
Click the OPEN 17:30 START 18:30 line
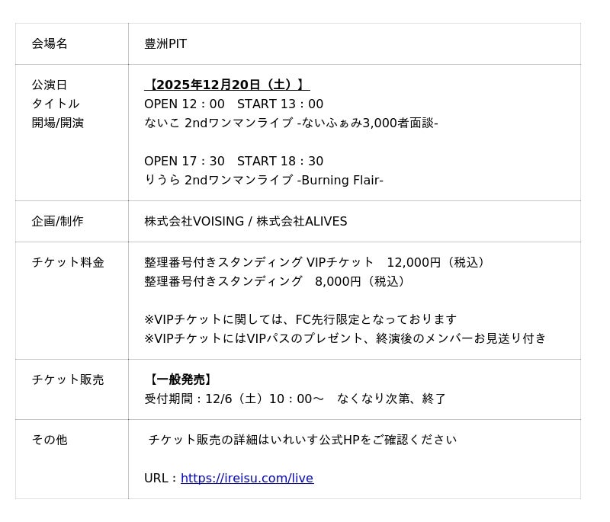pos(233,162)
